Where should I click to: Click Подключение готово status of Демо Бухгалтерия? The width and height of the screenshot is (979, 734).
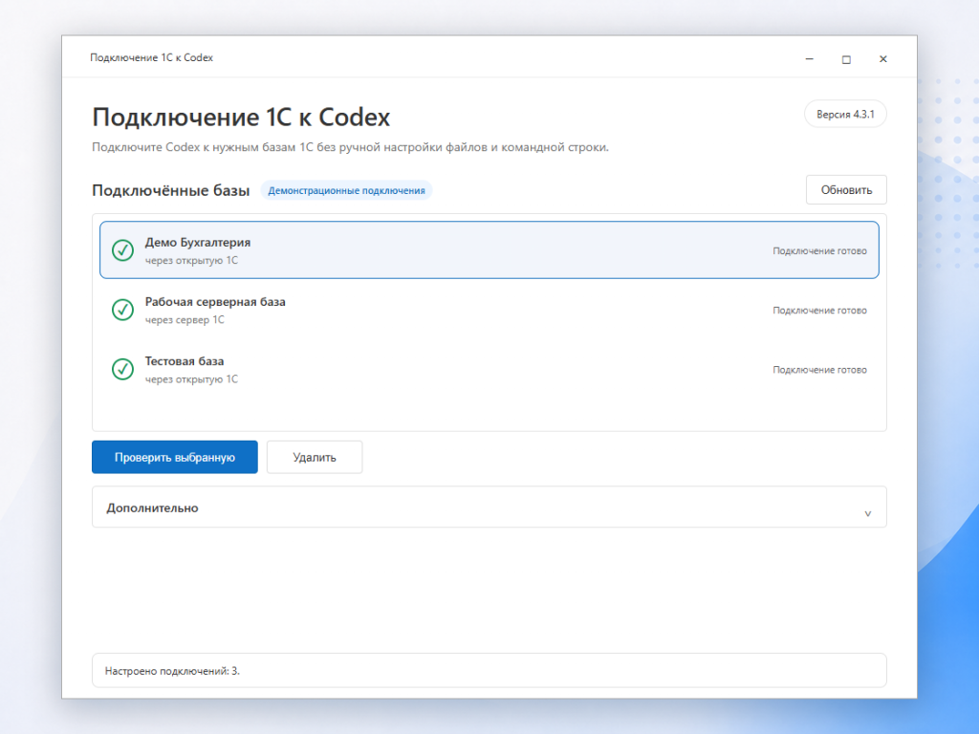[819, 251]
